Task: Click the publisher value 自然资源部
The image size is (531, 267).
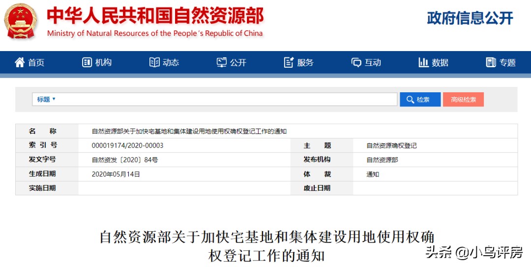Action: coord(383,160)
